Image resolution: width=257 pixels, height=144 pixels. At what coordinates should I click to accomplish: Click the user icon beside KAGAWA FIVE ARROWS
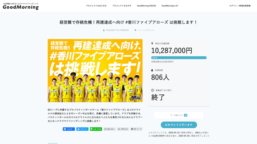[104, 30]
